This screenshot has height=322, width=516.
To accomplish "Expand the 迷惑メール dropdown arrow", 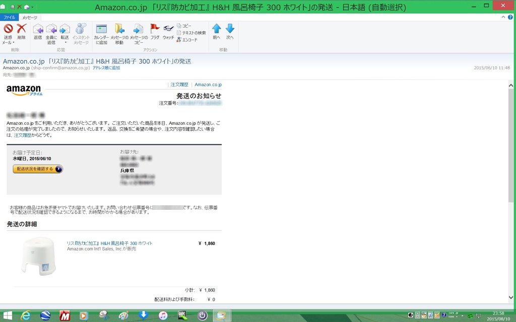I will (14, 43).
